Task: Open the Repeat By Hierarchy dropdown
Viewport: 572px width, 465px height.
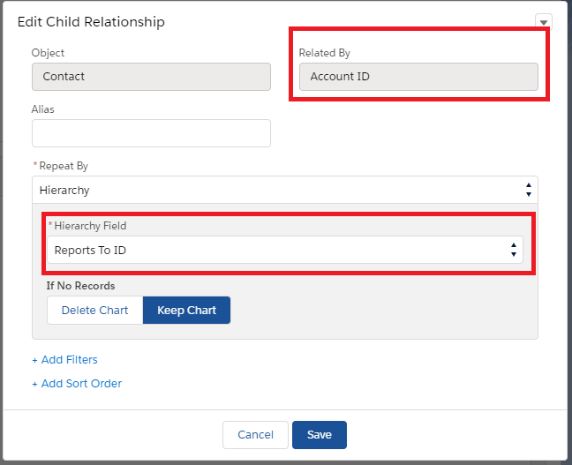Action: 285,190
